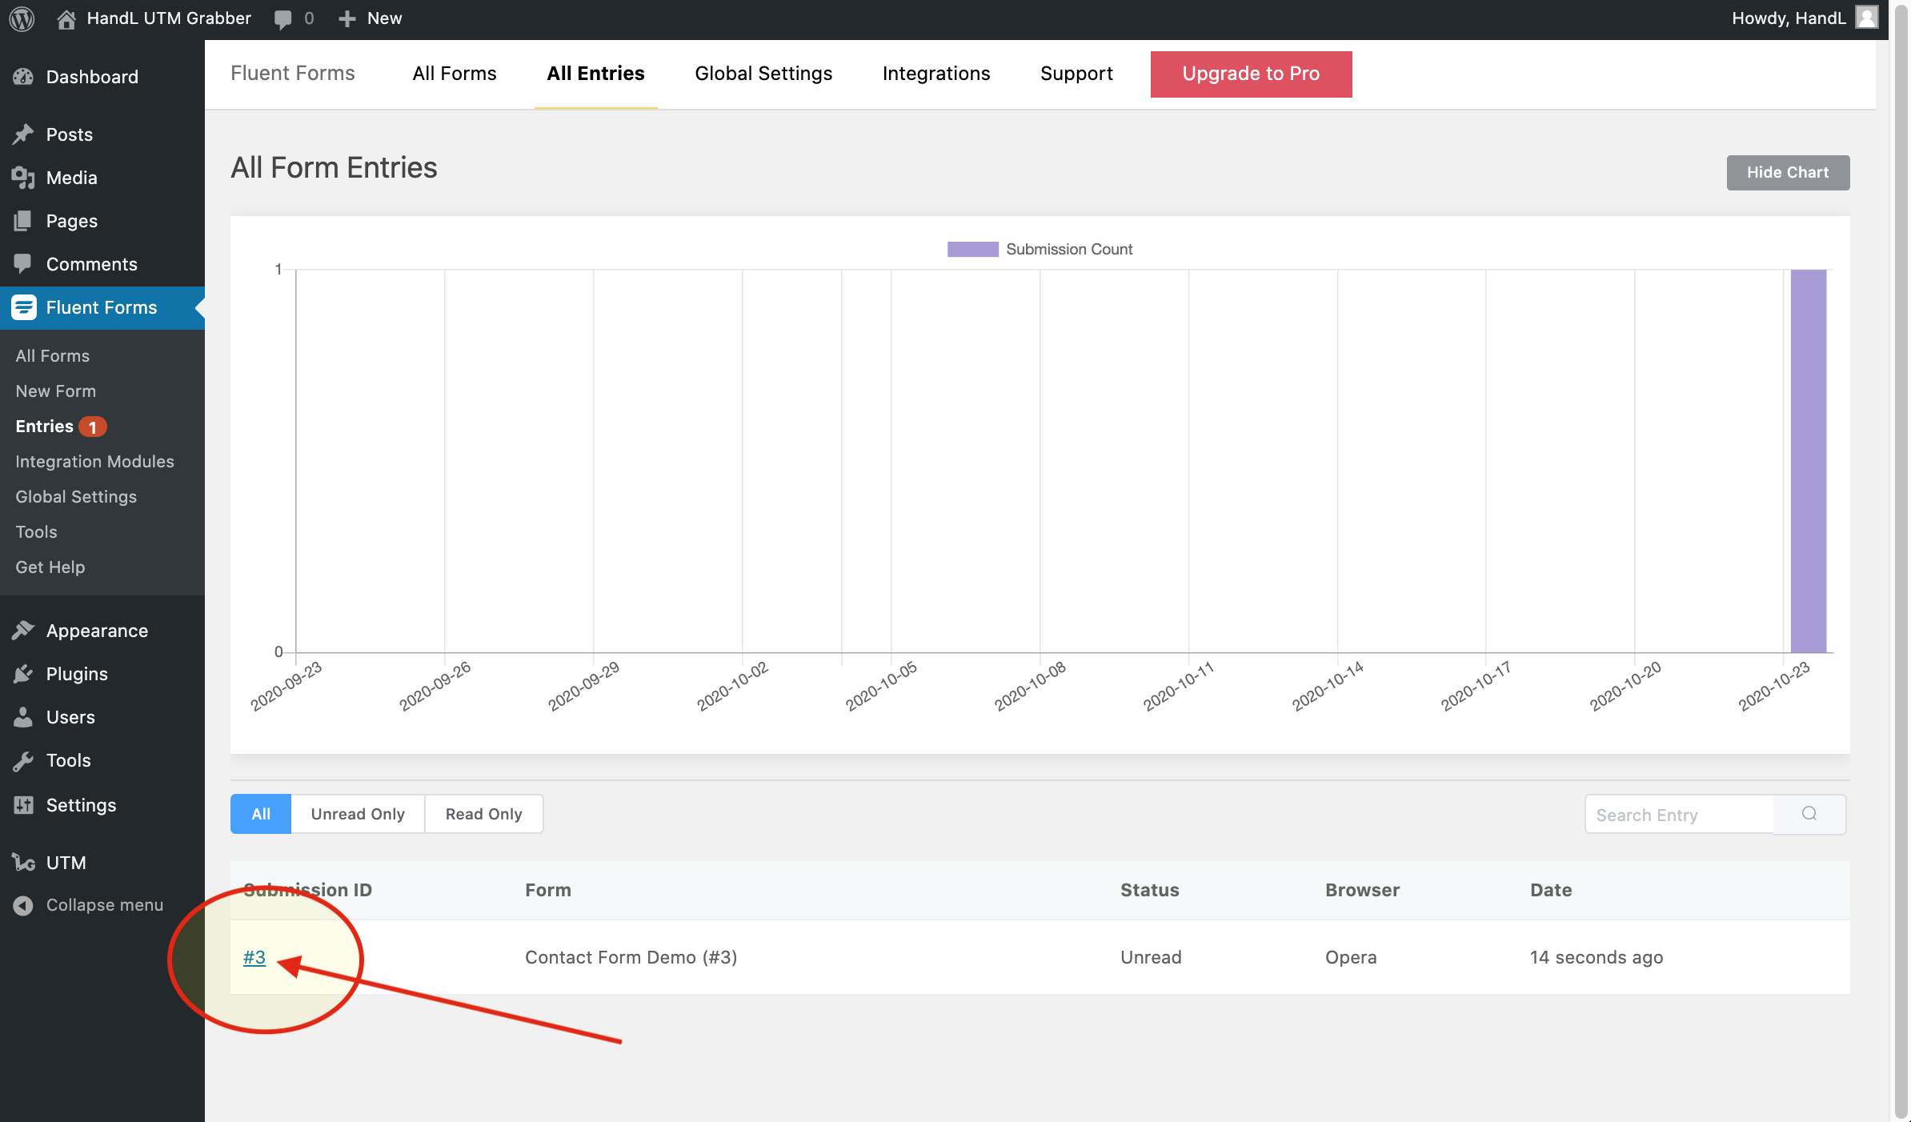Screen dimensions: 1911x1122
Task: Click the Collapse menu arrow icon
Action: pyautogui.click(x=23, y=905)
